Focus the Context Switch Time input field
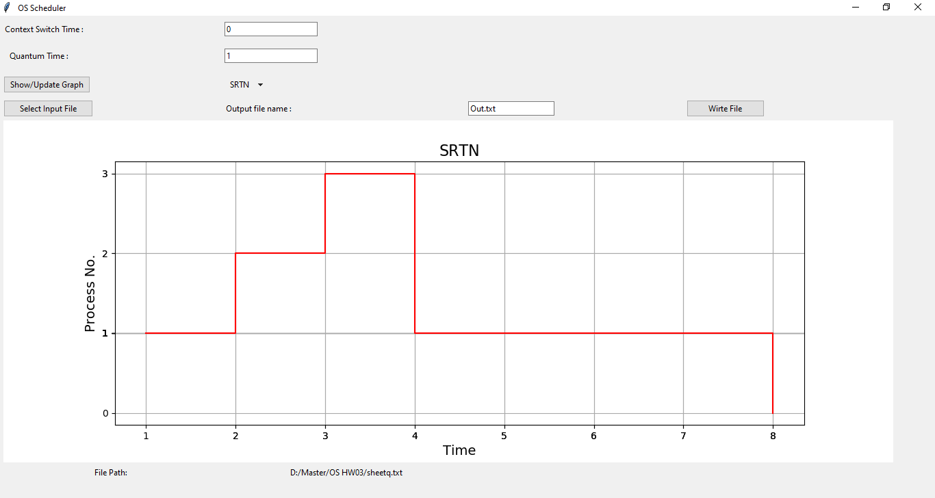Screen dimensions: 935x498 (x=271, y=29)
